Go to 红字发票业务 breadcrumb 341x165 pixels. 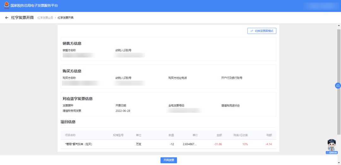tap(45, 18)
